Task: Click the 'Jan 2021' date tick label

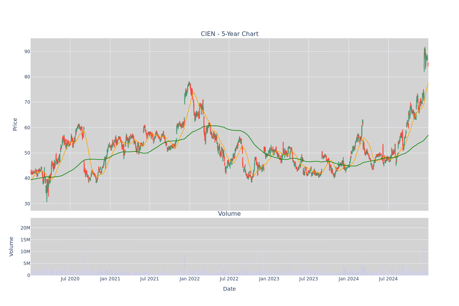Action: pyautogui.click(x=110, y=279)
